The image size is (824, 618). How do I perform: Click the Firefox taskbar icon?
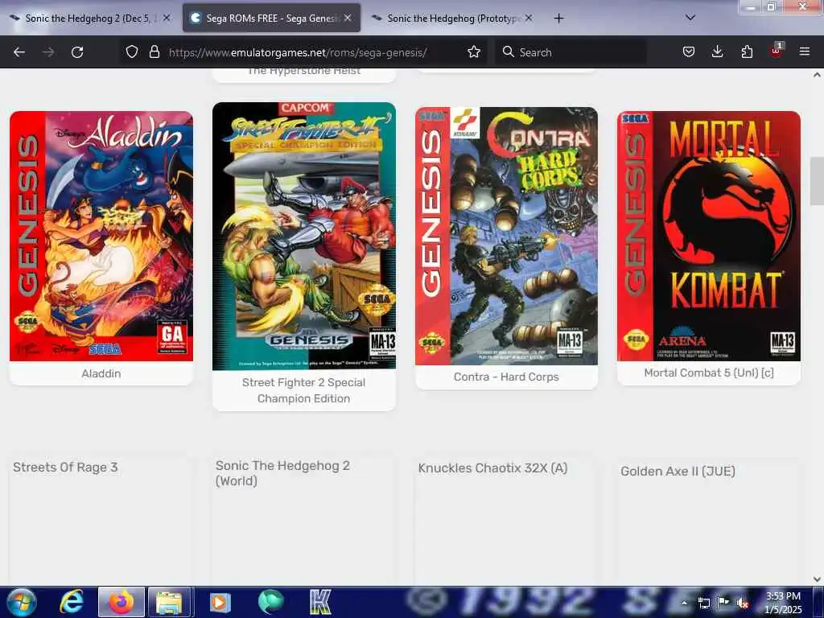(x=122, y=602)
